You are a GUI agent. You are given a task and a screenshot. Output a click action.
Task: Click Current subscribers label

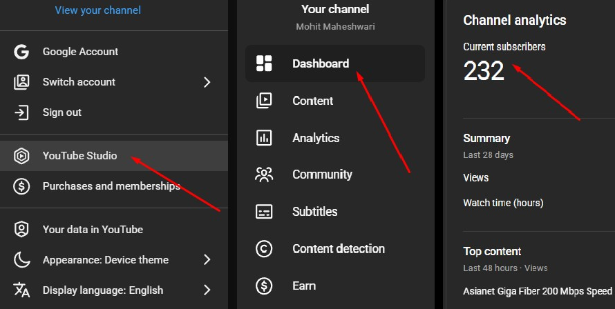pos(504,47)
